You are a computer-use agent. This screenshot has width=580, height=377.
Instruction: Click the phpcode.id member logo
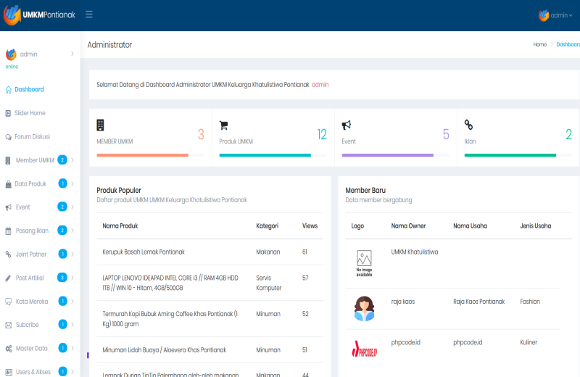click(x=365, y=349)
